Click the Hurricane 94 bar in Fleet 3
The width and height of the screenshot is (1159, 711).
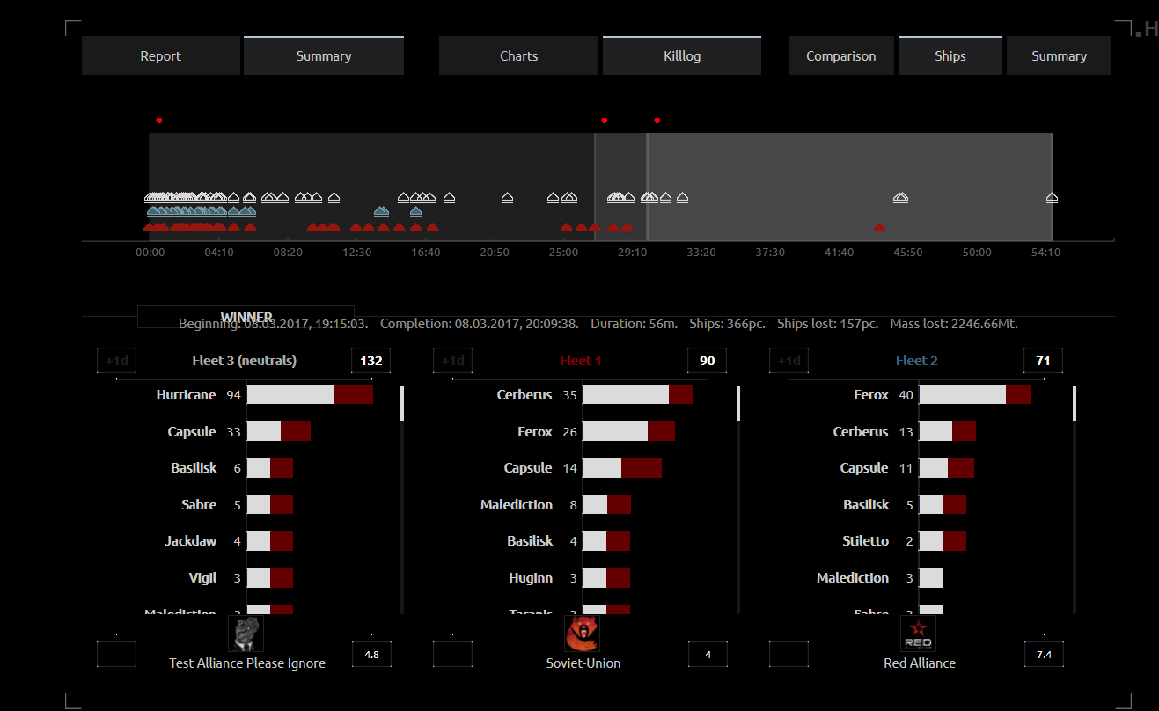pos(310,395)
